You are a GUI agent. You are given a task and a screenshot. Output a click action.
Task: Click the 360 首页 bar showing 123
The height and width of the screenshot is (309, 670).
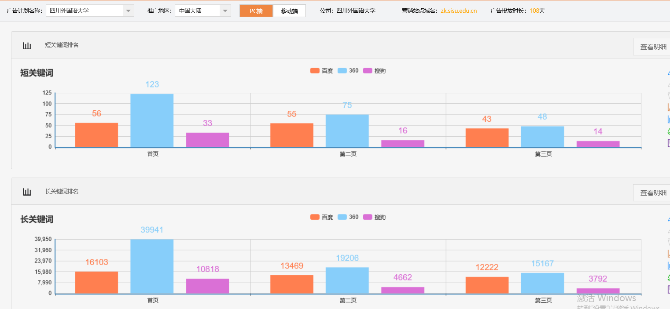click(152, 120)
